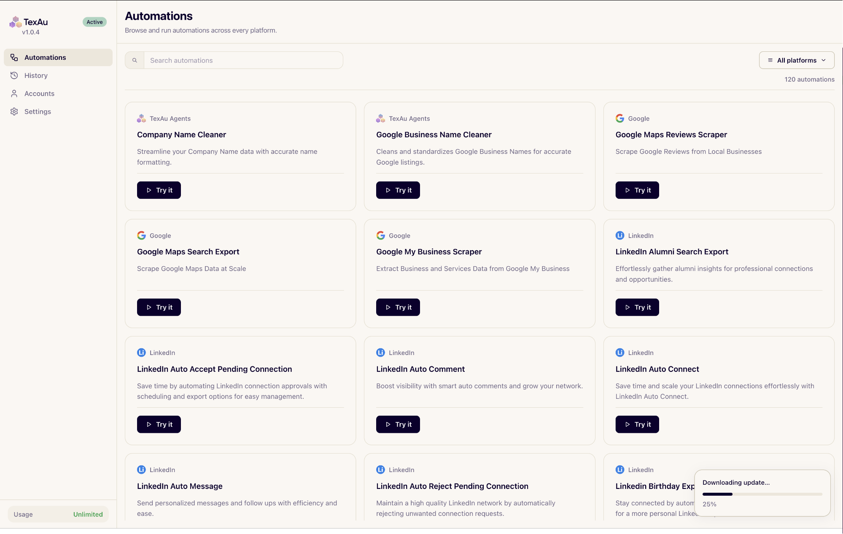
Task: Click the search magnifier icon
Action: click(135, 60)
